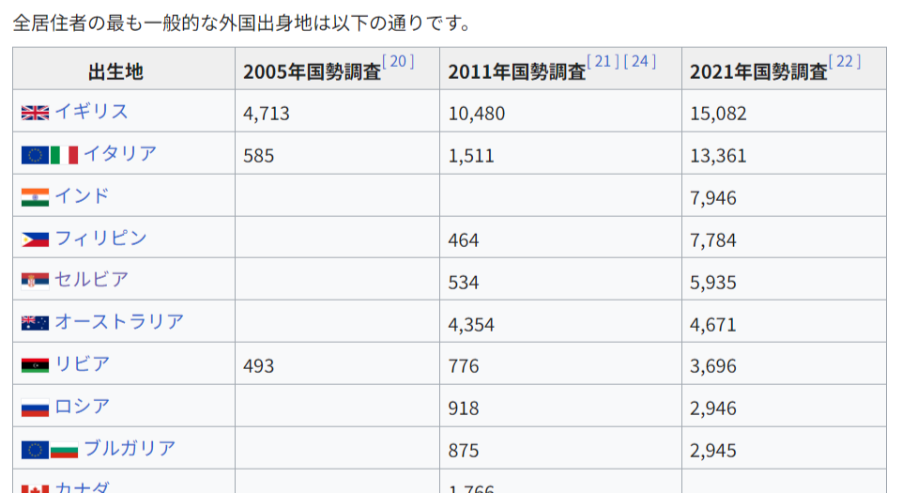Follow citation [20] in 2005 census header
The image size is (917, 493).
(x=398, y=61)
